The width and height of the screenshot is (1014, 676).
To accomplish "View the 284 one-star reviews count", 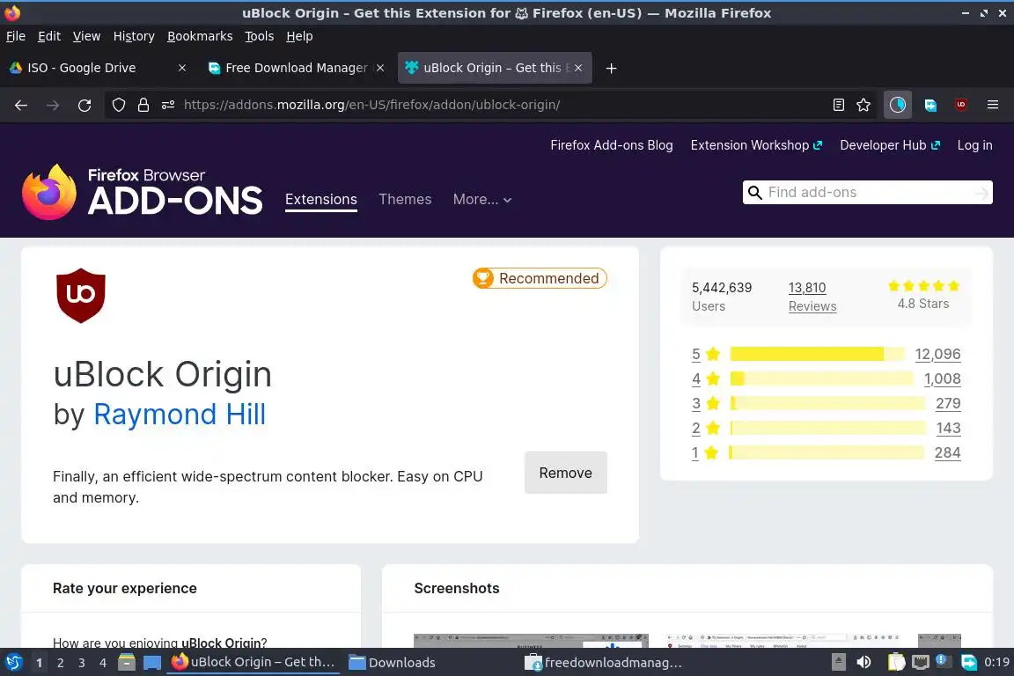I will click(947, 452).
